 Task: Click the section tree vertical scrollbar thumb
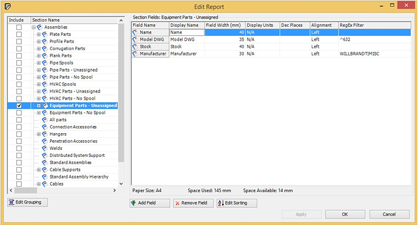click(121, 93)
